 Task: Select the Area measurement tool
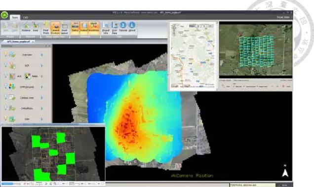pos(36,27)
